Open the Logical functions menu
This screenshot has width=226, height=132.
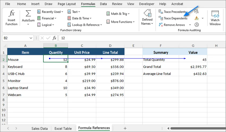coord(45,25)
